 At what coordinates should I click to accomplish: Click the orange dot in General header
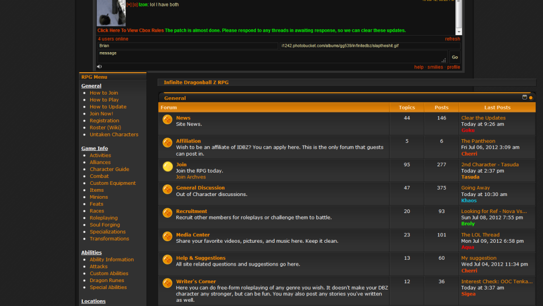point(531,98)
